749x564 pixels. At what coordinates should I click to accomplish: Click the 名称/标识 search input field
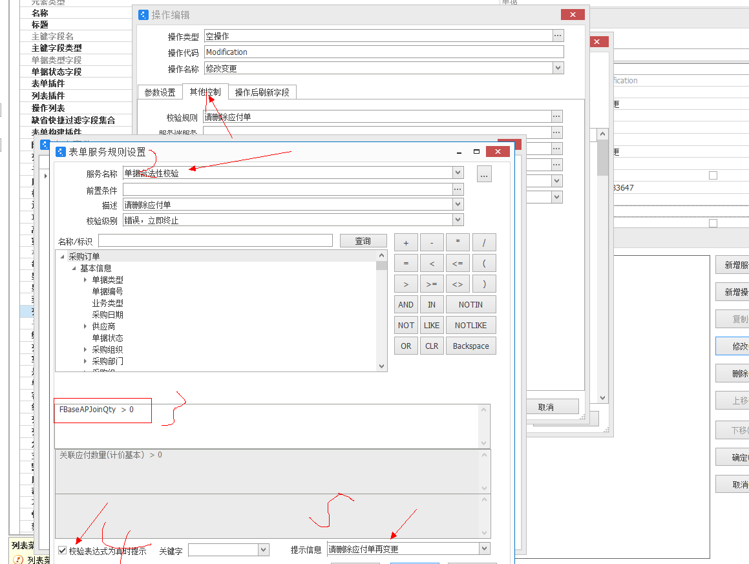click(215, 241)
